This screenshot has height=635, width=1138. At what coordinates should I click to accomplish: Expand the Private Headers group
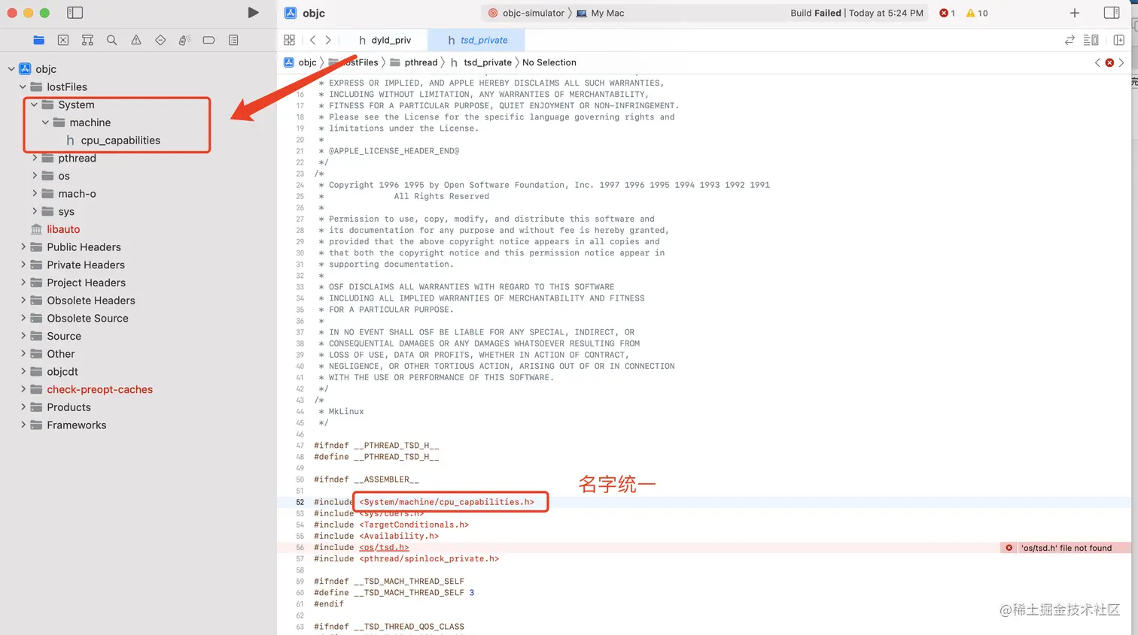pos(23,265)
